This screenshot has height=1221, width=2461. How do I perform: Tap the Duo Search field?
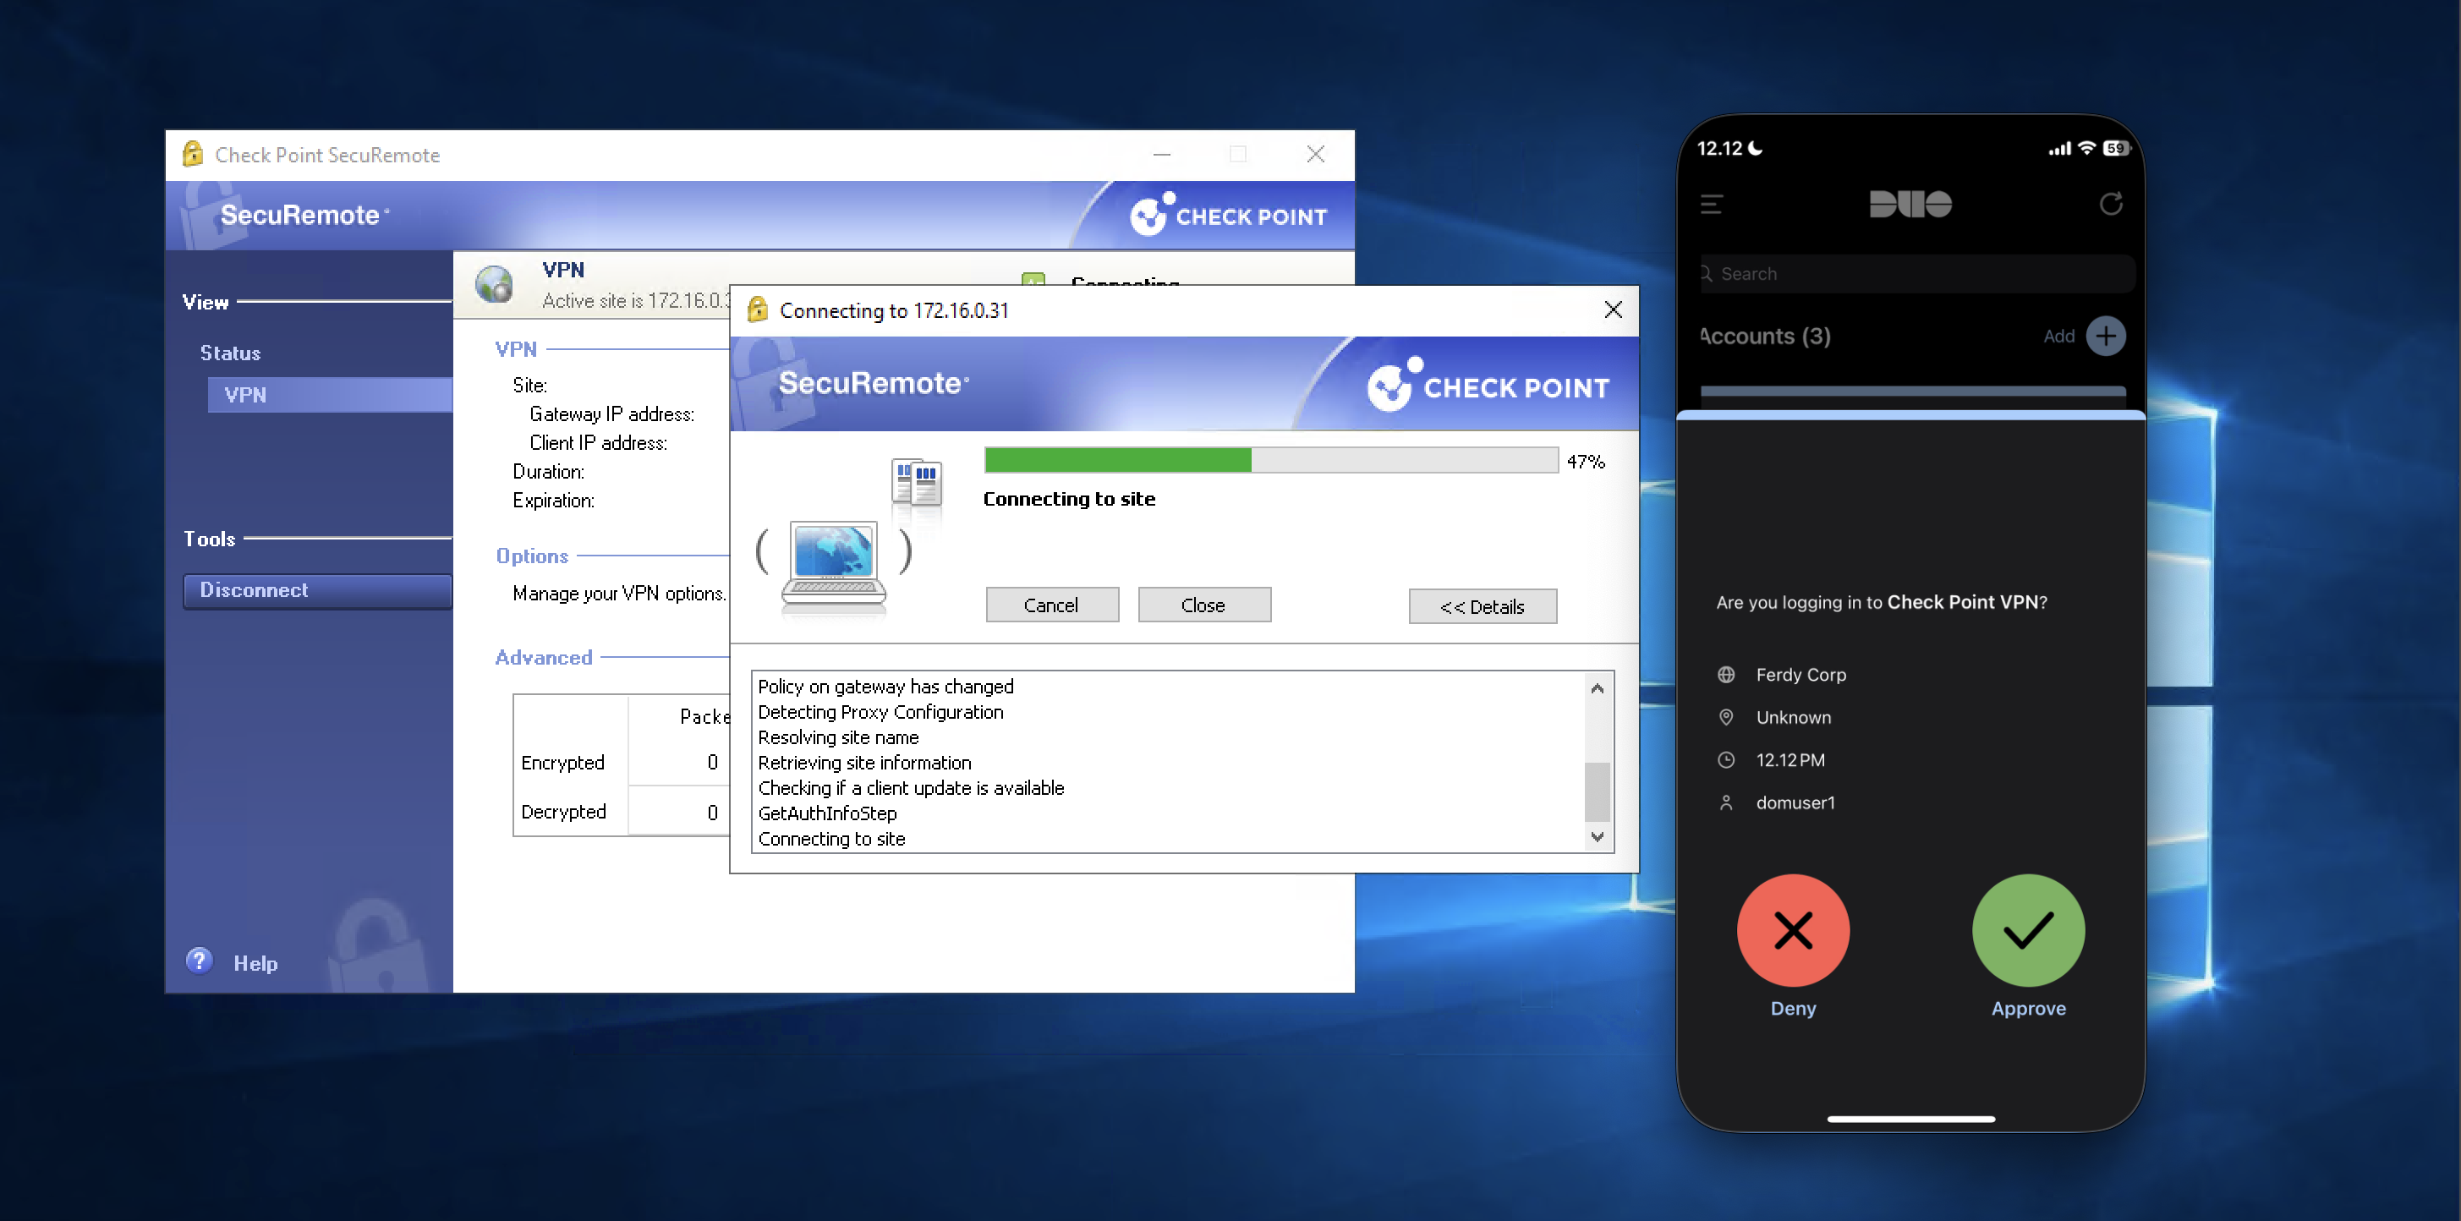1916,274
